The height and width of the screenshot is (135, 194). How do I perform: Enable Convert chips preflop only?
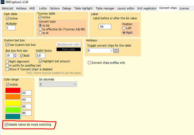[89, 62]
